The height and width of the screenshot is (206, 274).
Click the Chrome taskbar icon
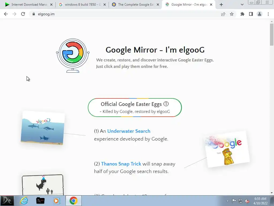(73, 201)
